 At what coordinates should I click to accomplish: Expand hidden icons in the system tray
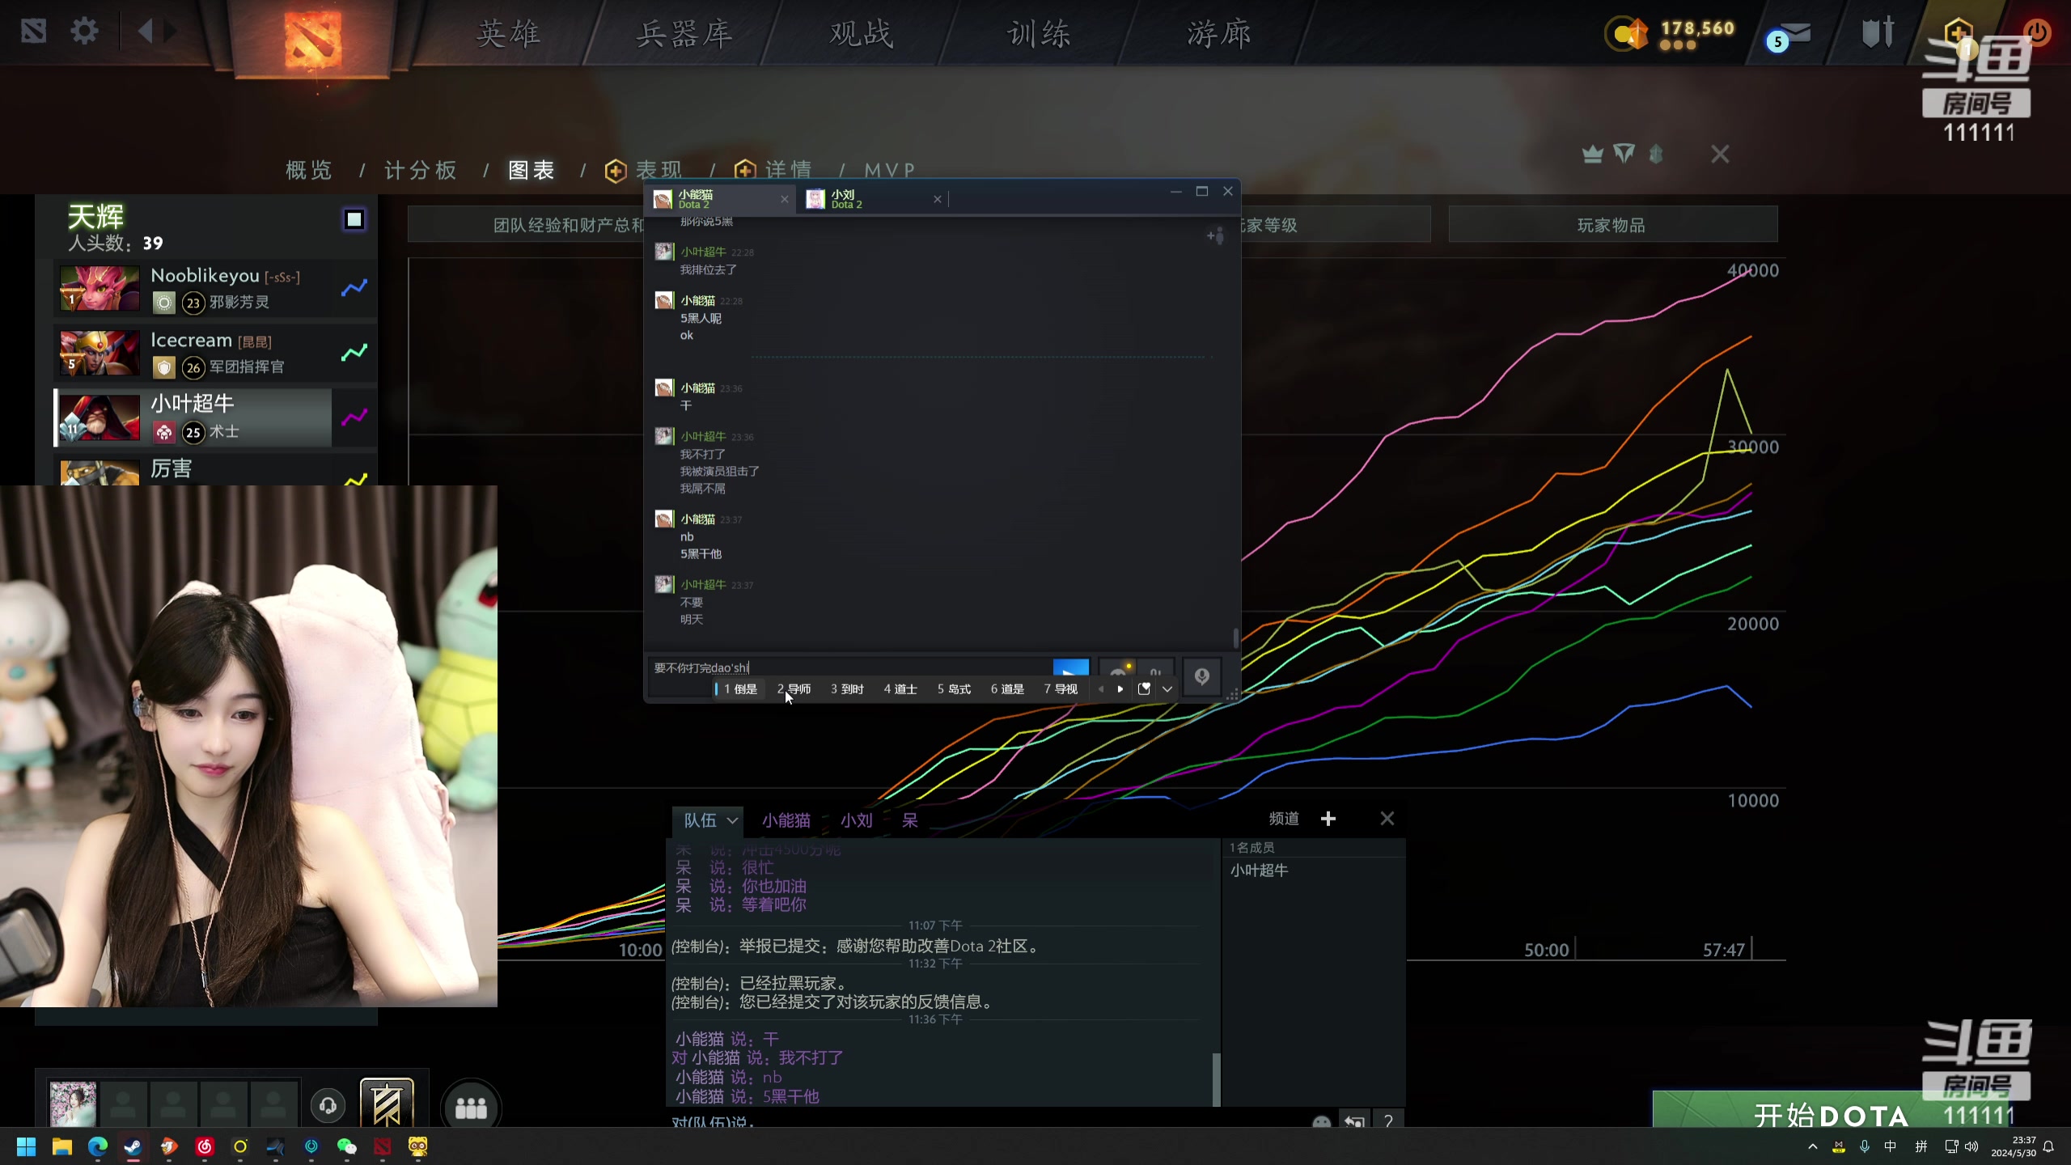[x=1811, y=1146]
